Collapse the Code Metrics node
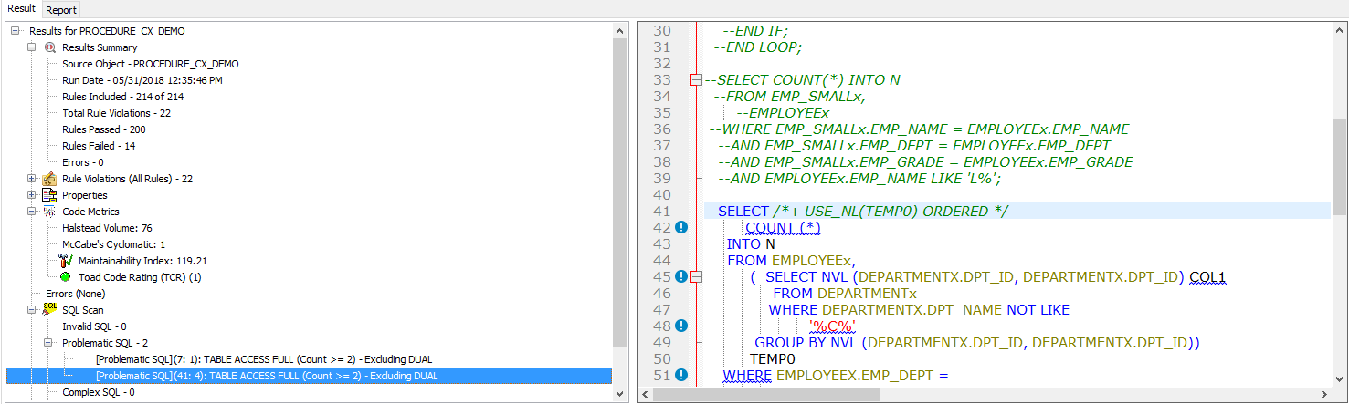Screen dimensions: 1349x404 32,212
